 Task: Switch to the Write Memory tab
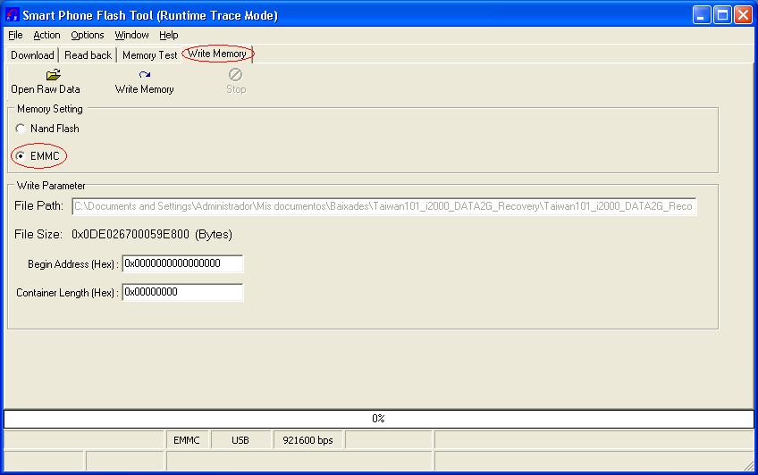217,54
